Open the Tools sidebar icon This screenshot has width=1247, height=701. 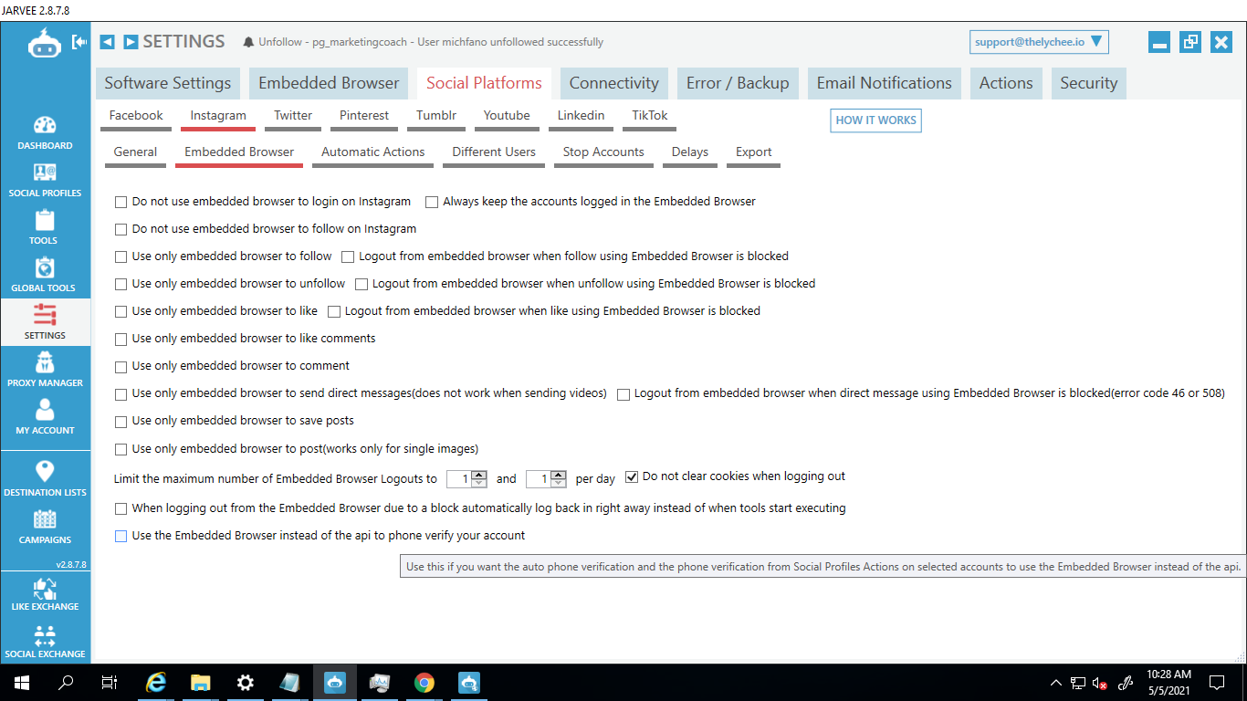(x=45, y=227)
